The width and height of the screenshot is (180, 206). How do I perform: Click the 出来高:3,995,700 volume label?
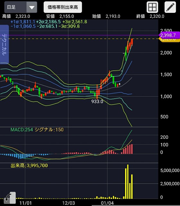pos(29,165)
